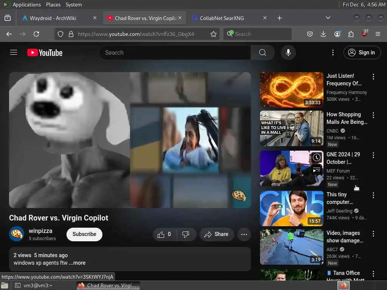
Task: Open Firefox downloads panel
Action: tap(323, 34)
